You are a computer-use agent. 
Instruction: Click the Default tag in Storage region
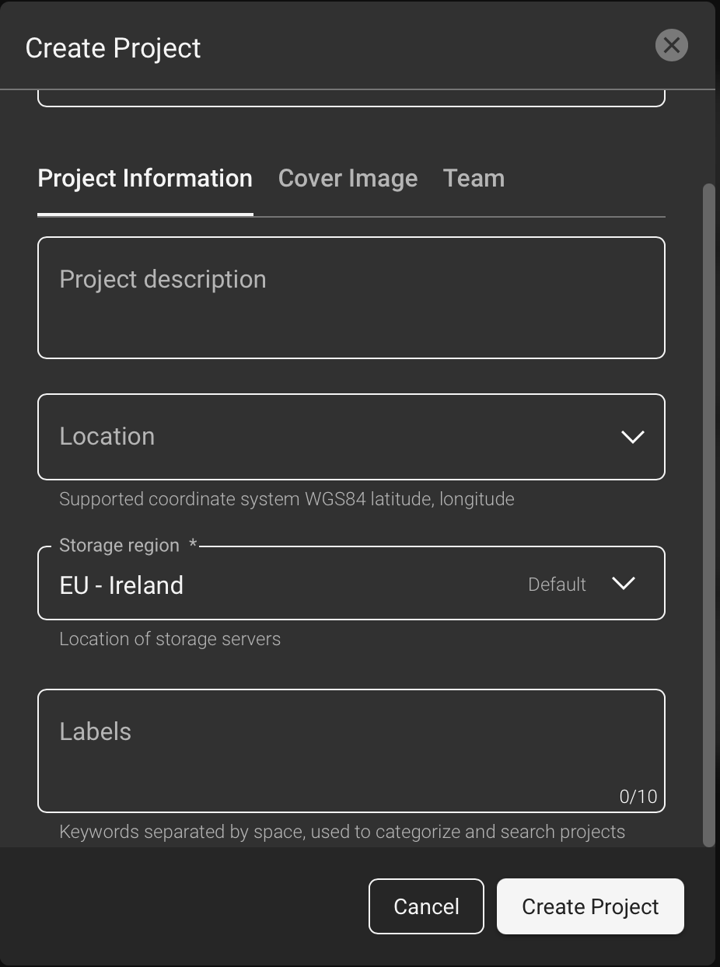[x=557, y=585]
